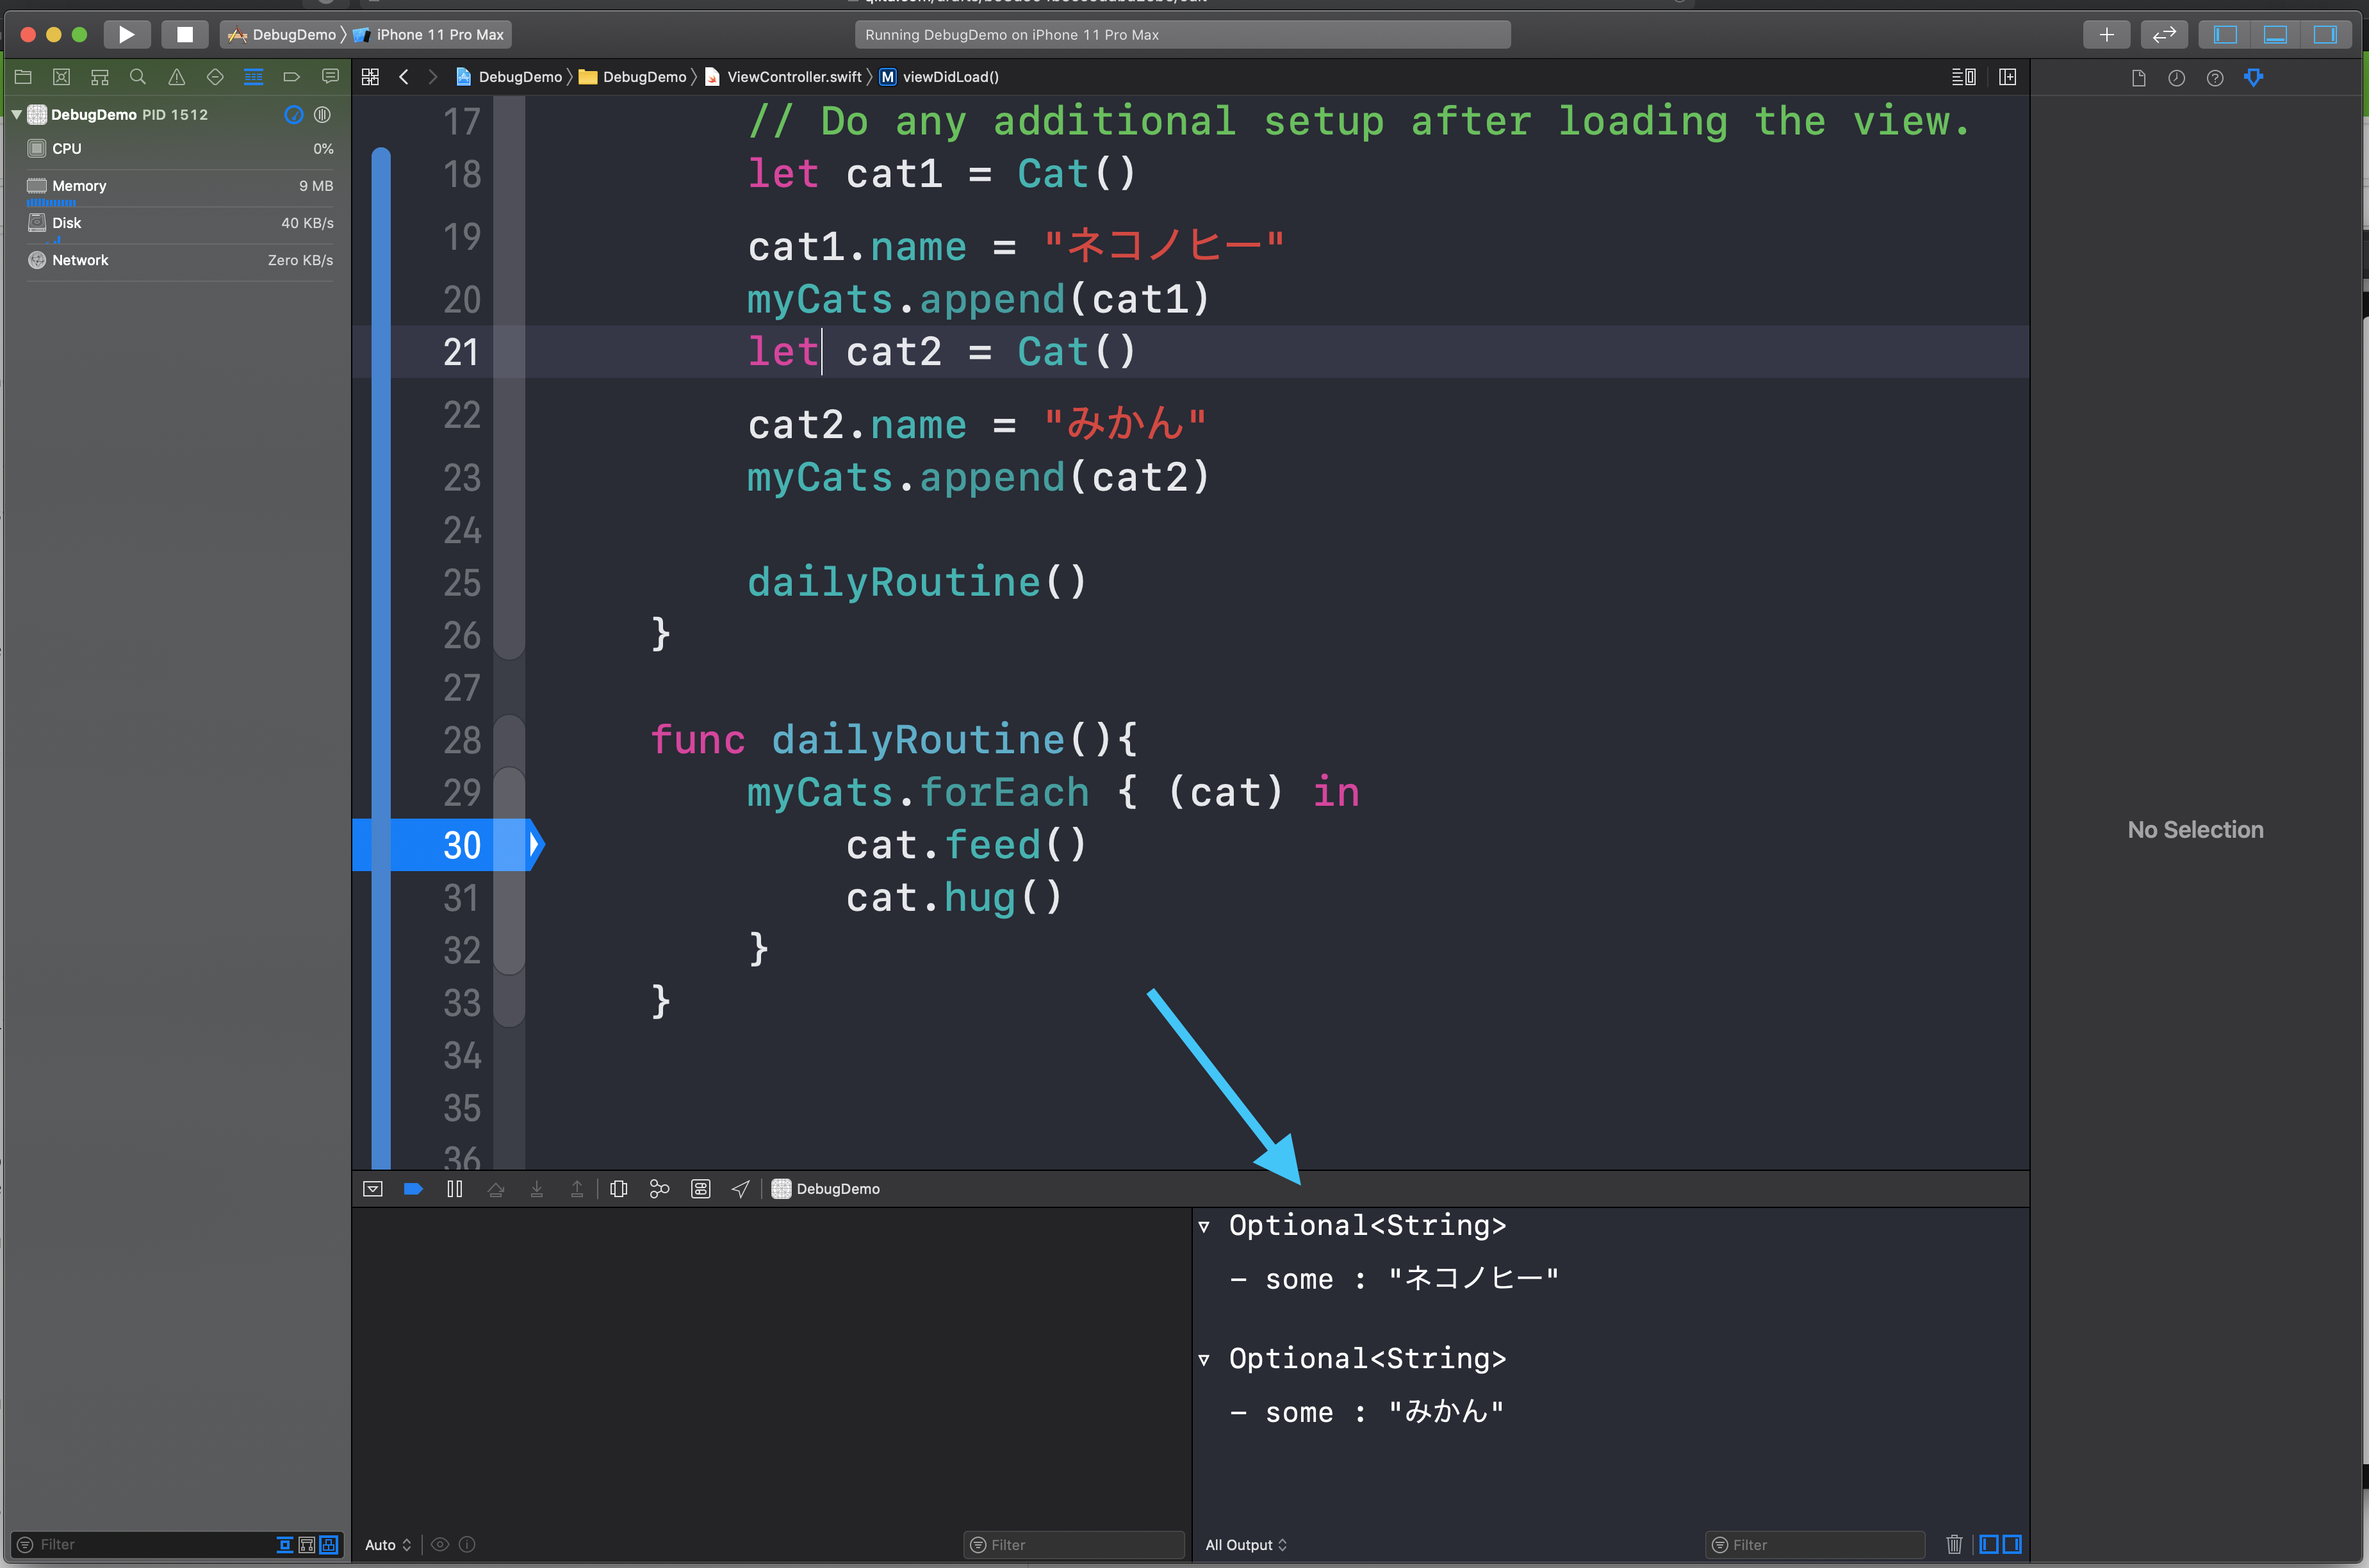Show the Find navigator via magnifier icon
Image resolution: width=2369 pixels, height=1568 pixels.
click(138, 77)
